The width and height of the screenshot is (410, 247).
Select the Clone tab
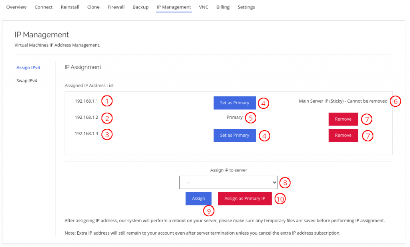pos(93,7)
